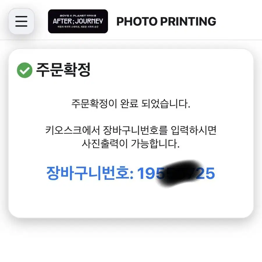Click the word PRINTING in header
This screenshot has width=262, height=262.
(x=188, y=21)
